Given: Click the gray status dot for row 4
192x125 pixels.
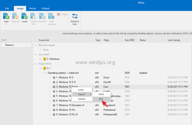Looking at the screenshot, I should 54,92.
